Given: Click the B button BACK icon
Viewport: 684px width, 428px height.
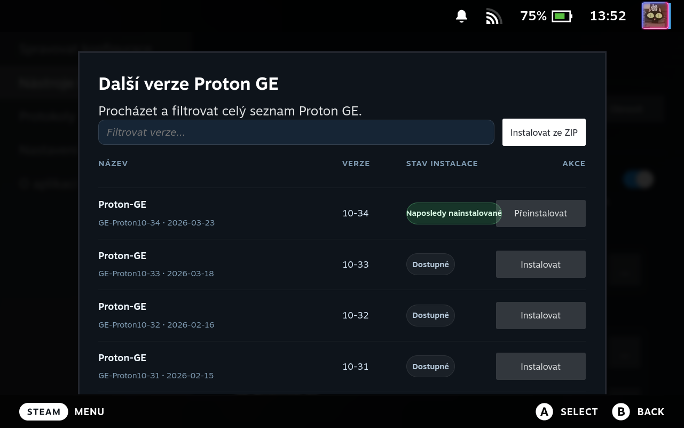Looking at the screenshot, I should 621,411.
